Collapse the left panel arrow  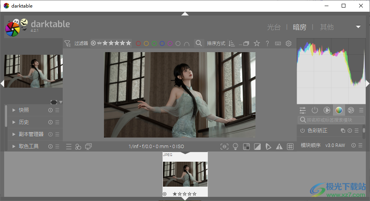click(x=2, y=83)
